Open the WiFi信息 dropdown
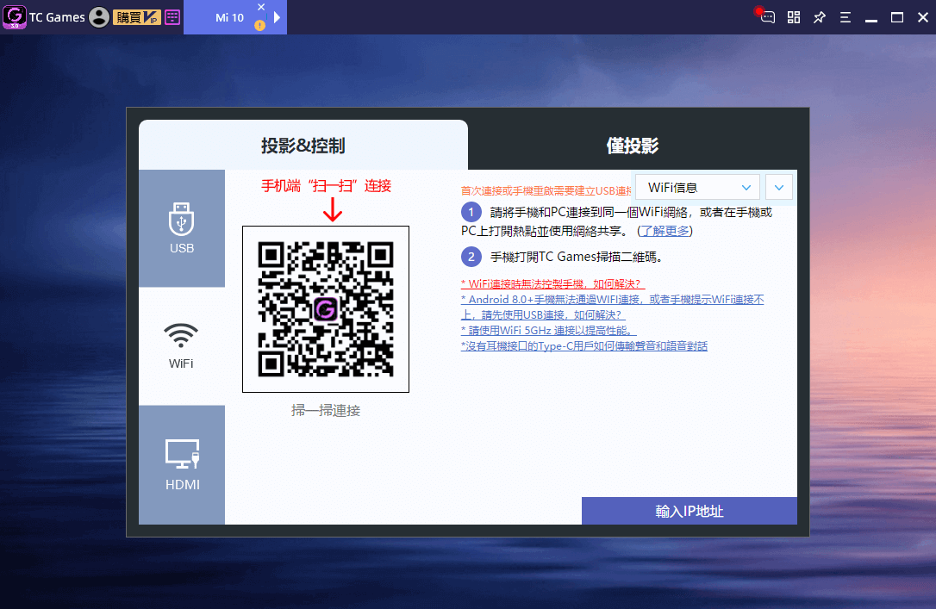This screenshot has height=609, width=936. click(x=697, y=187)
